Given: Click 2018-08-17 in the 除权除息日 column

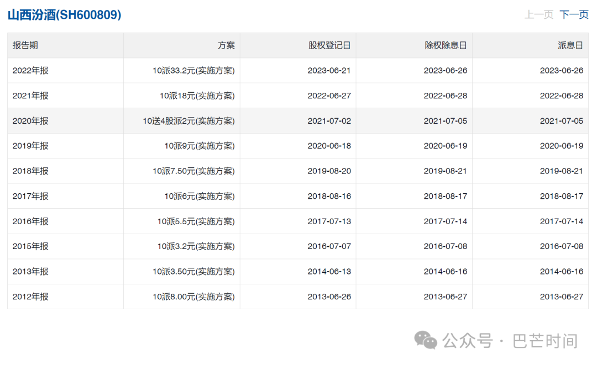Looking at the screenshot, I should click(446, 196).
